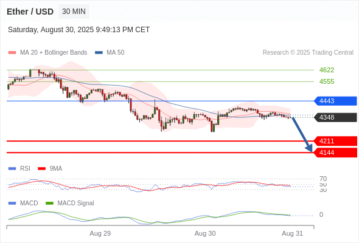Click the Aug 29 date axis label
359x243 pixels.
point(100,233)
